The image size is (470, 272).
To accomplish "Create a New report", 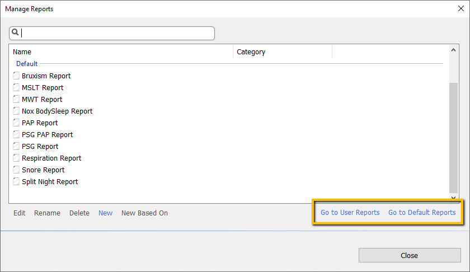I will [x=106, y=213].
